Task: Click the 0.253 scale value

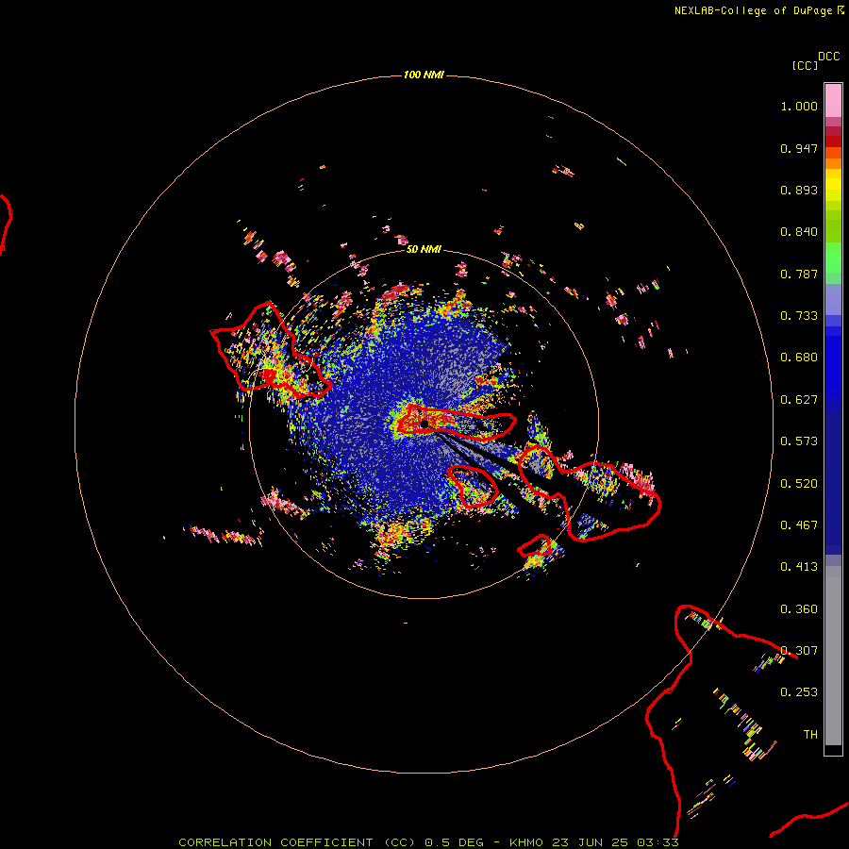Action: [x=799, y=692]
